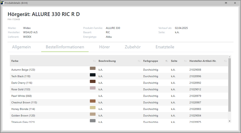
Task: Sort by Beschreibung column arrows
Action: point(139,61)
